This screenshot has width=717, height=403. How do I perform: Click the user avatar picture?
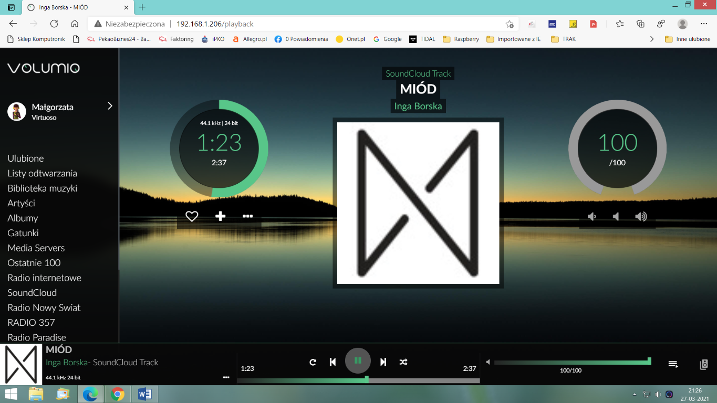(17, 111)
